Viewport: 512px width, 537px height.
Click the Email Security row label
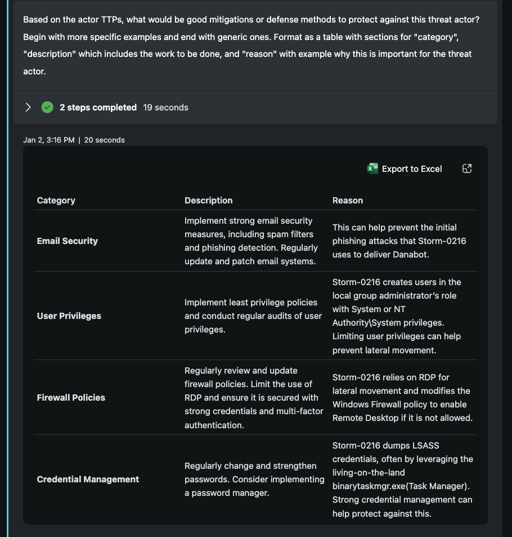68,241
